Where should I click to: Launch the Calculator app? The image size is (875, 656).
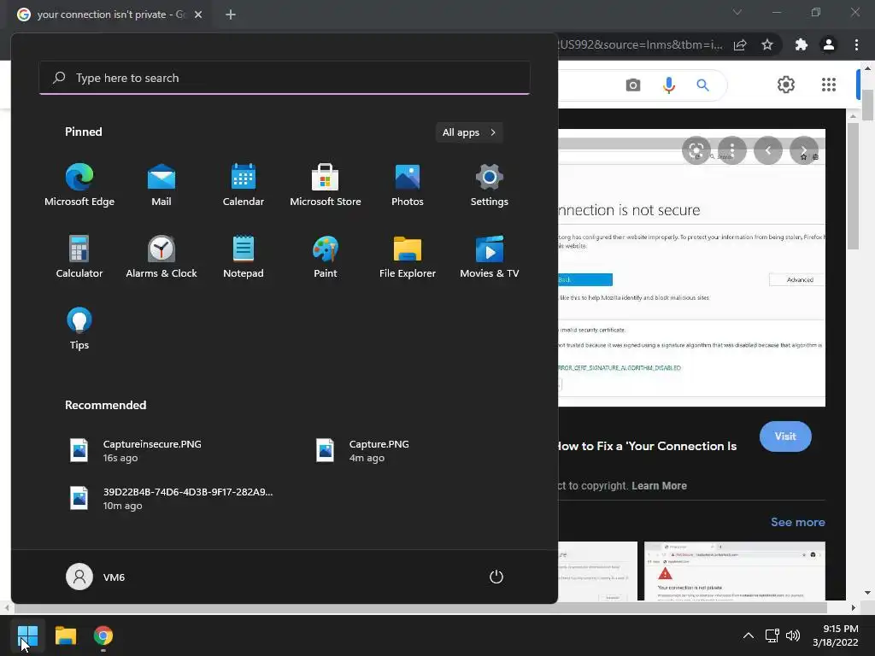point(79,257)
